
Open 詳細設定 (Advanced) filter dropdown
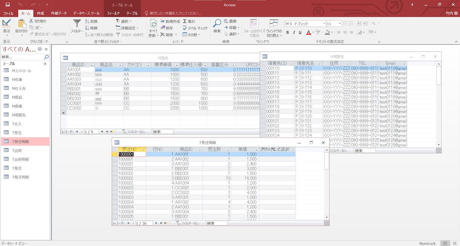pyautogui.click(x=127, y=28)
